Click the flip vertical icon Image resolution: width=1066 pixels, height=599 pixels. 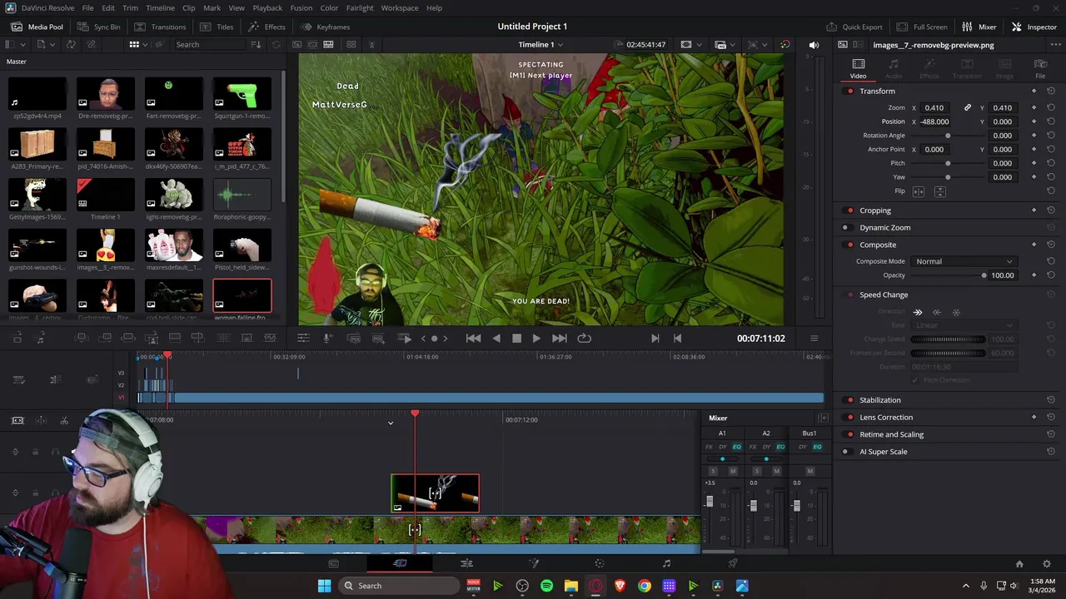939,191
